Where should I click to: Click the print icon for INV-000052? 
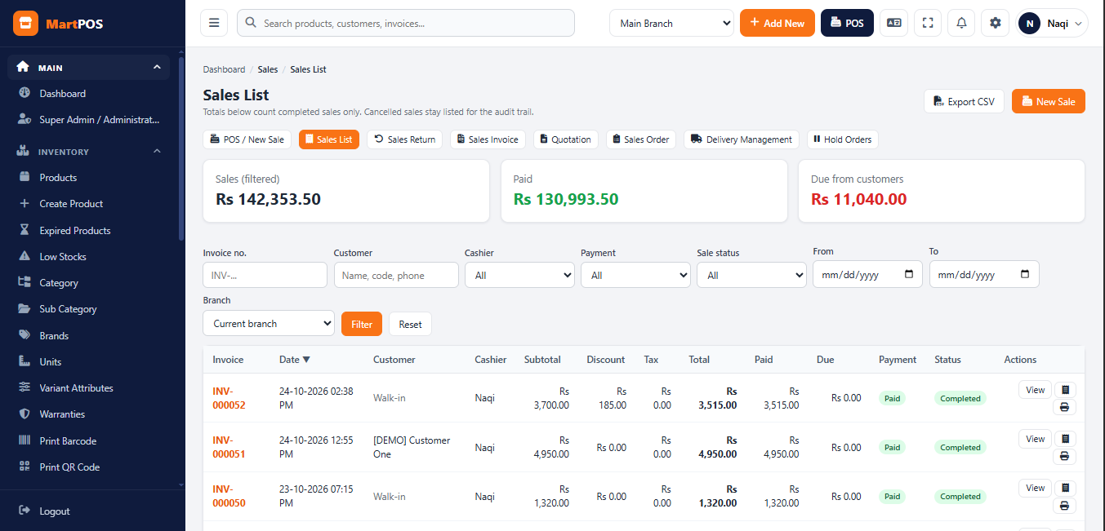(1064, 407)
